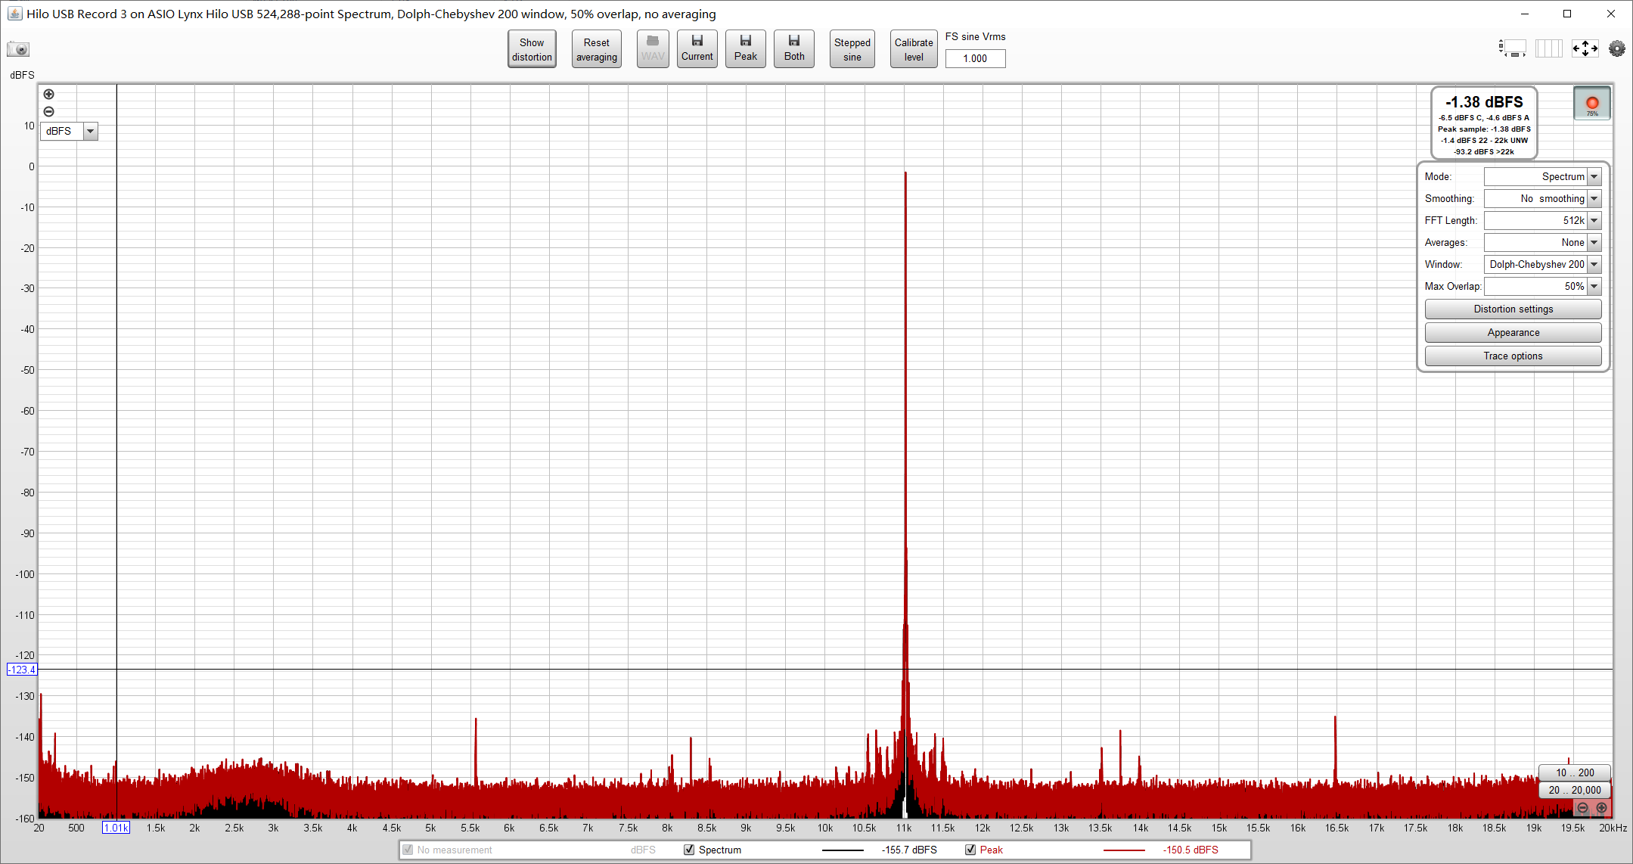This screenshot has height=864, width=1633.
Task: Click horizontal zoom in near bottom right
Action: pos(1601,808)
